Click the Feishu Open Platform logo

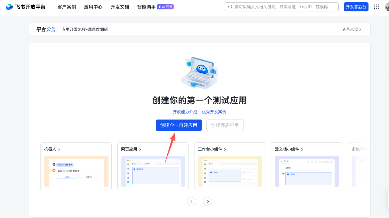(26, 7)
